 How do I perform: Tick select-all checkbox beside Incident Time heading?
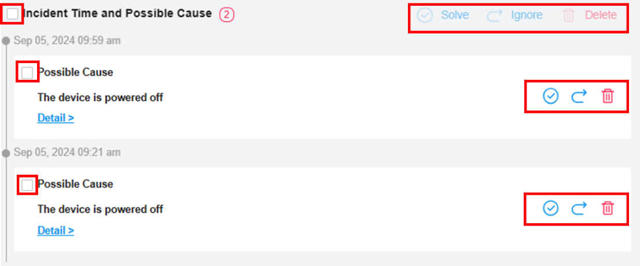13,14
